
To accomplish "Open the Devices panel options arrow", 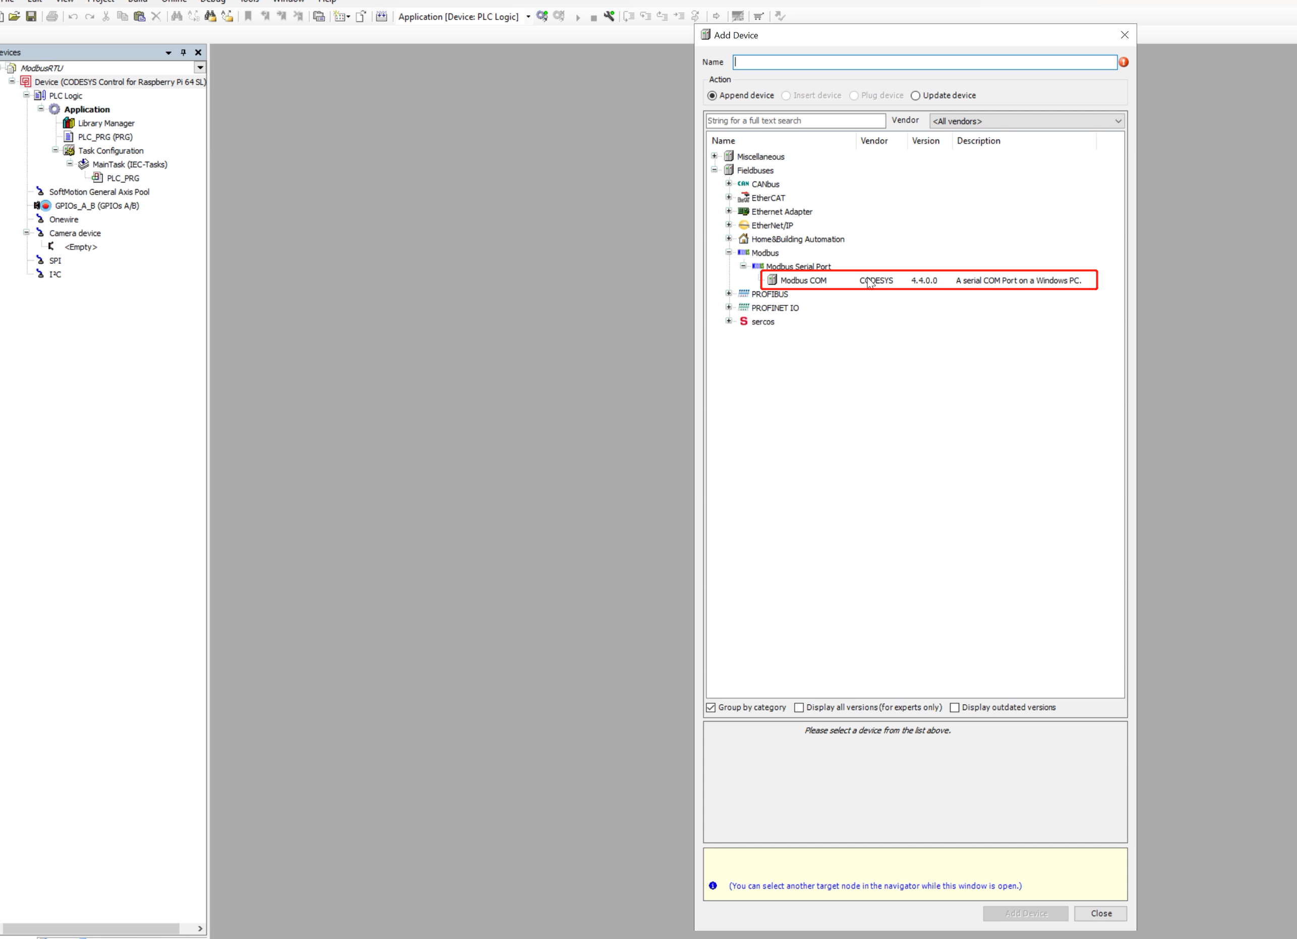I will (x=168, y=52).
